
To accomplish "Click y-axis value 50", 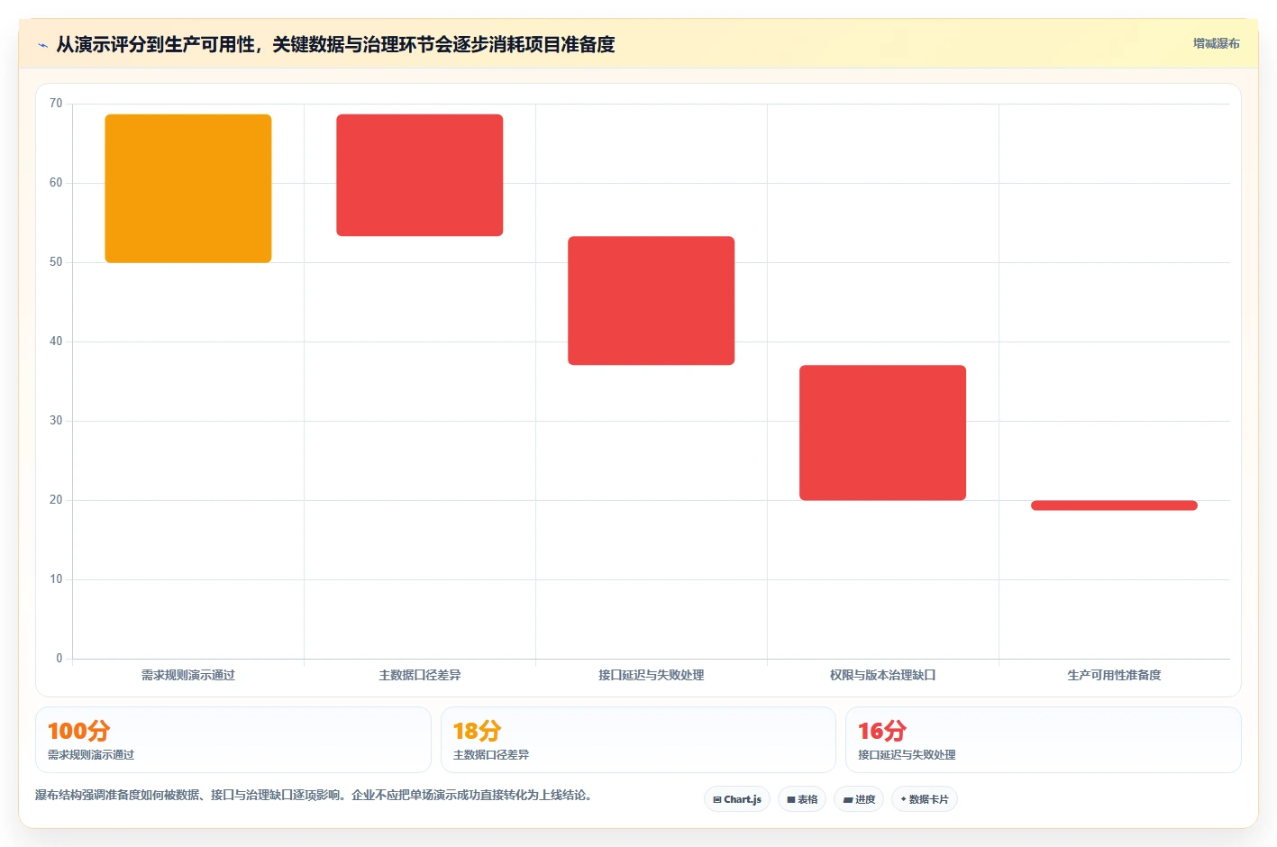I will click(56, 262).
